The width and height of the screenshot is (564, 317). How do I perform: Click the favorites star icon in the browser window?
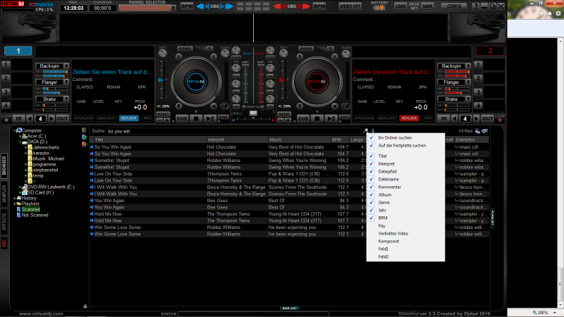[550, 13]
